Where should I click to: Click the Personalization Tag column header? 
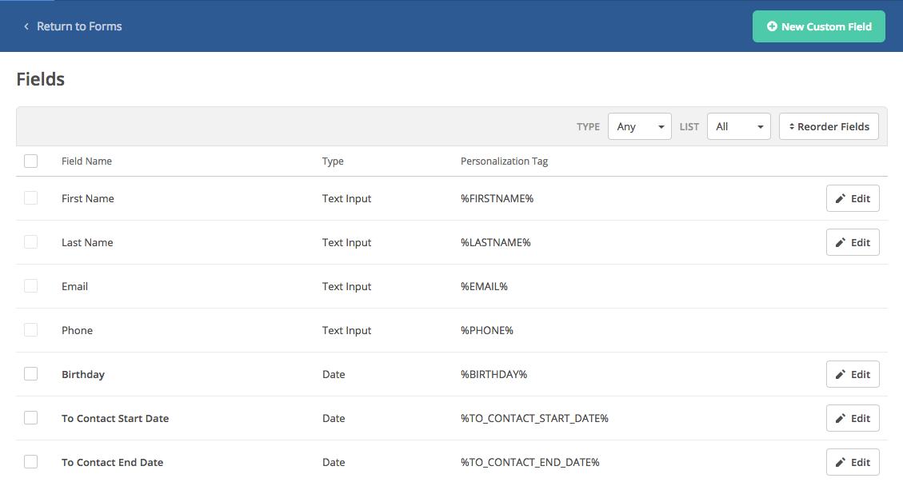pos(504,161)
